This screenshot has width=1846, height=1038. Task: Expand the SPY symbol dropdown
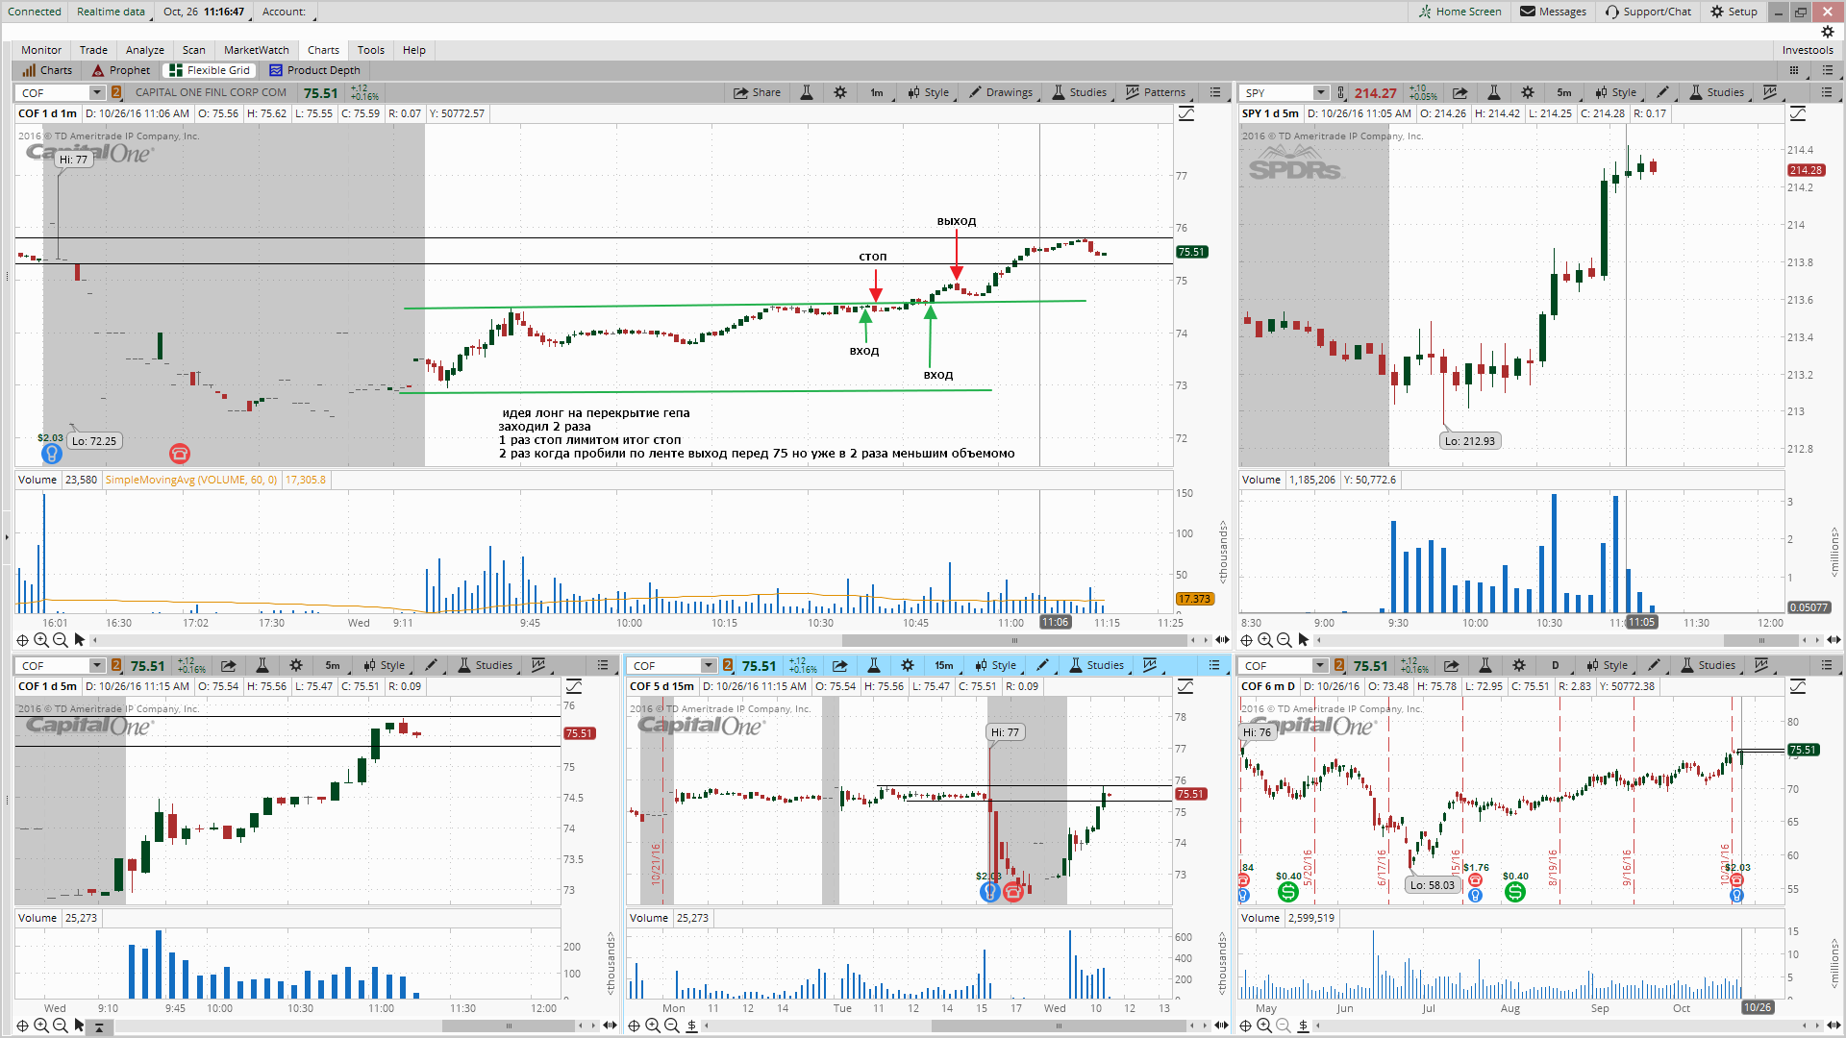click(1321, 92)
